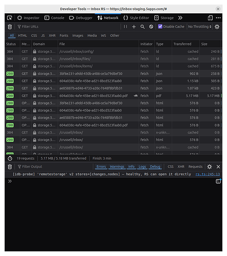The width and height of the screenshot is (227, 256).
Task: Toggle the console Requests filter
Action: 195,166
